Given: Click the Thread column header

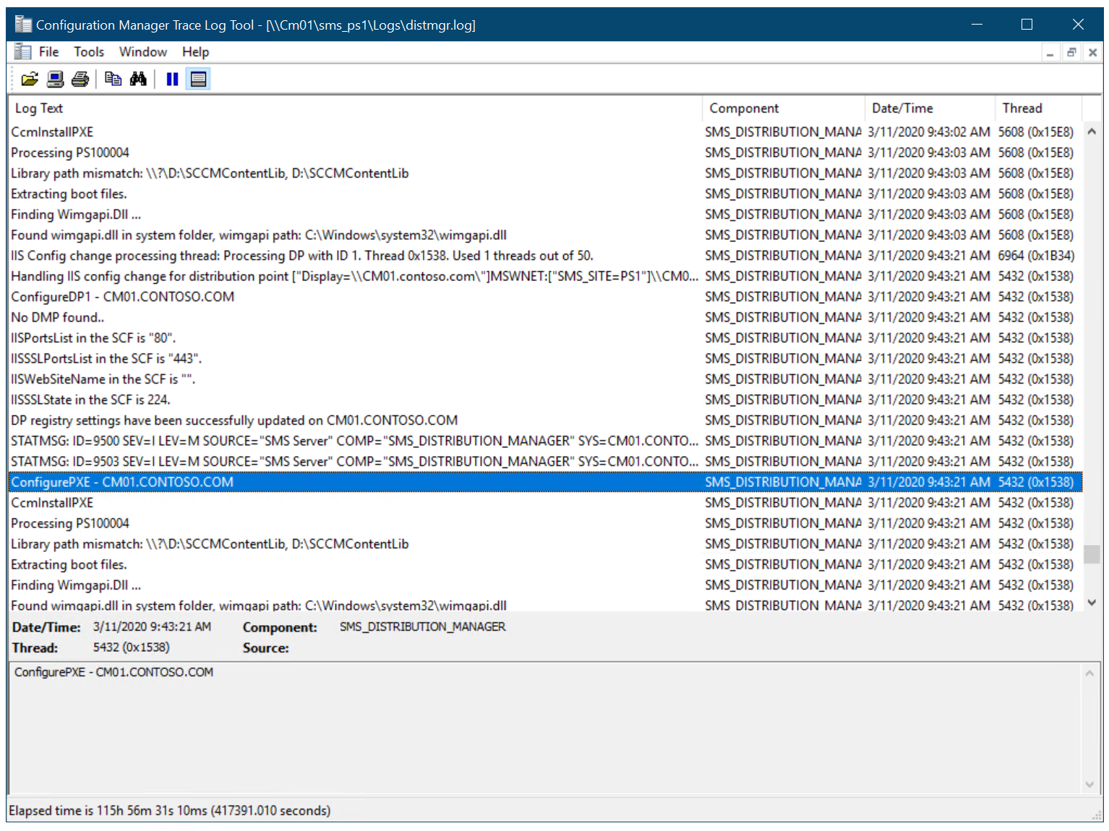Looking at the screenshot, I should coord(1022,108).
